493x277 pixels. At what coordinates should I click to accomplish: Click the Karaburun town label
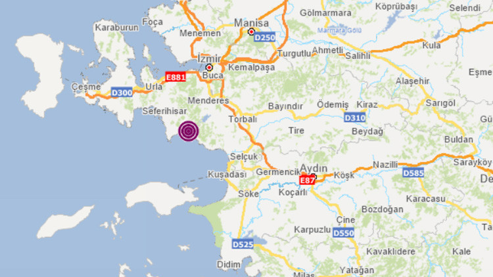116,28
